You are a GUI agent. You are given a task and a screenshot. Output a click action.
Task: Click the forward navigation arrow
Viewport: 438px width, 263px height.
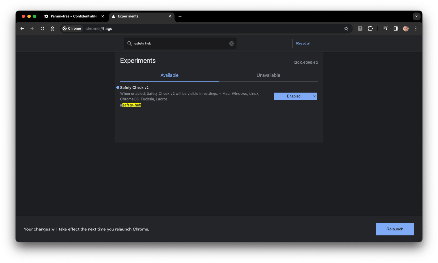coord(32,29)
